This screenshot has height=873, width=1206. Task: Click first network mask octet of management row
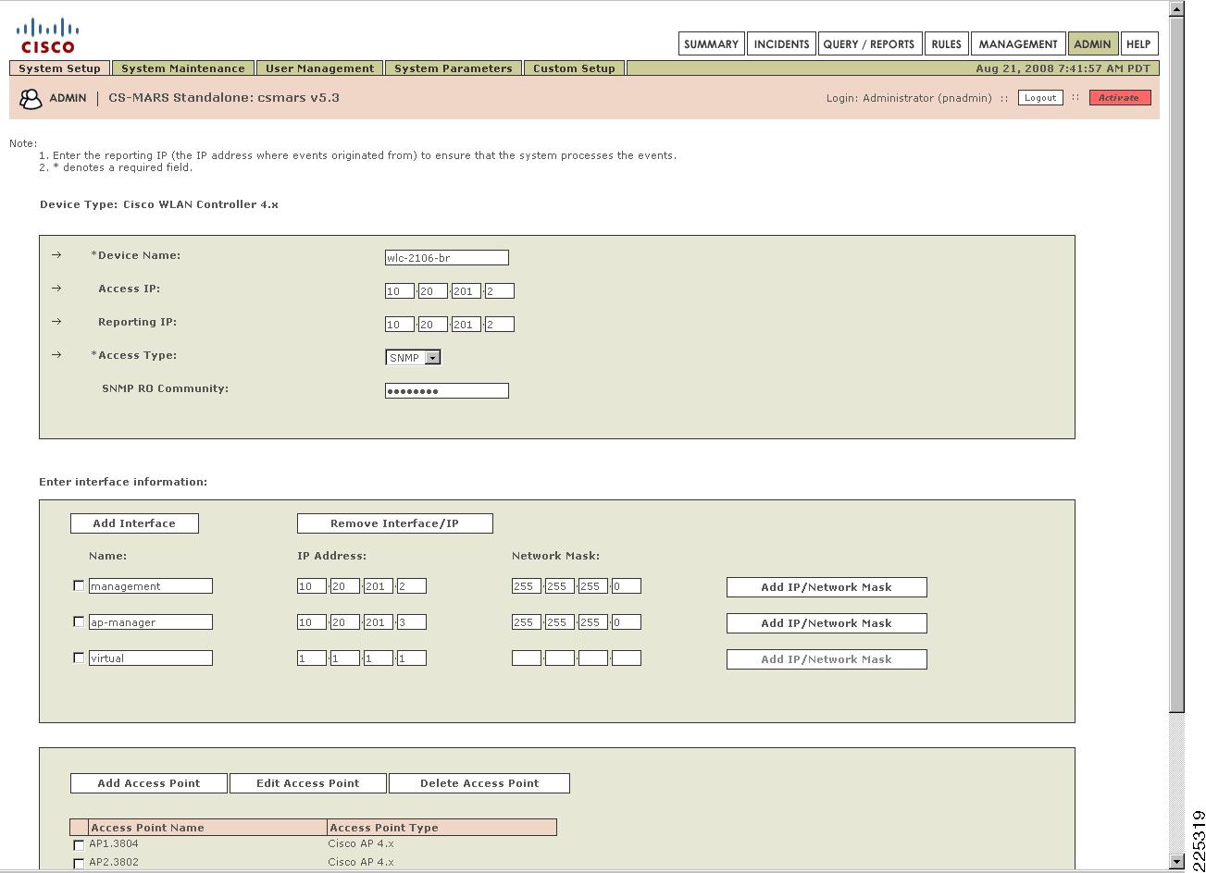pos(527,586)
